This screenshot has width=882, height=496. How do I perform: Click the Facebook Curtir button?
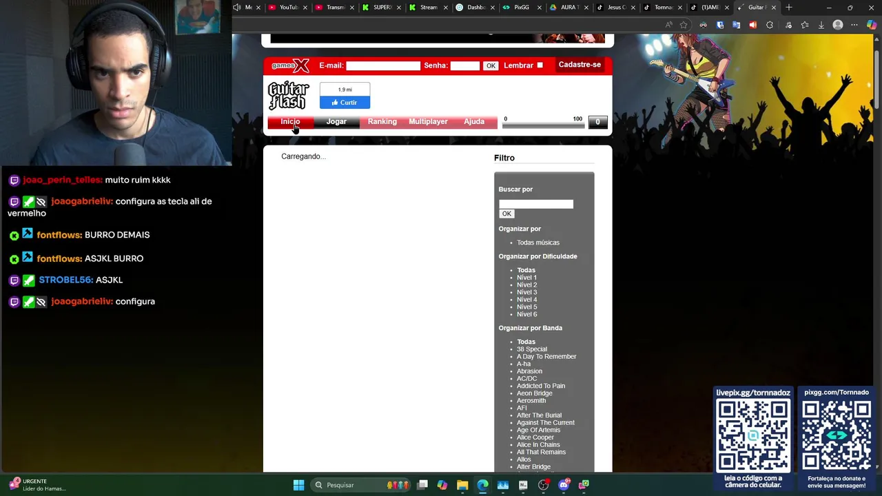[345, 103]
